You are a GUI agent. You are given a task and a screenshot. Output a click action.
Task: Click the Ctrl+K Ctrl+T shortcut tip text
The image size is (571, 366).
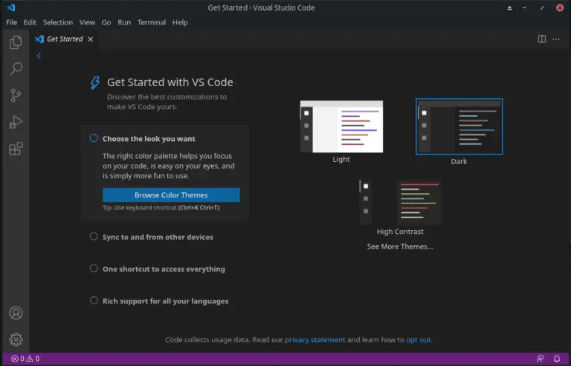click(199, 208)
